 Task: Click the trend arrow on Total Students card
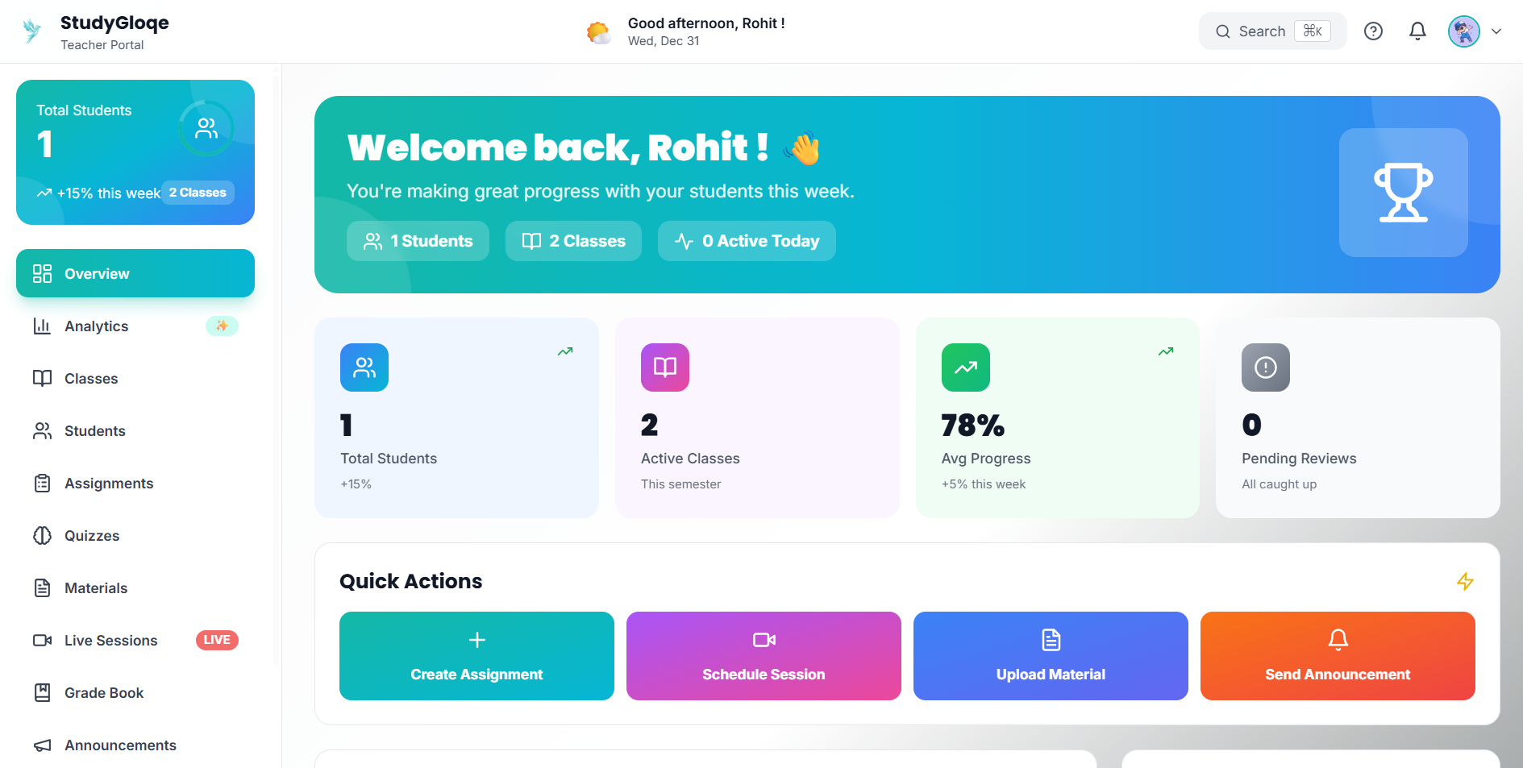coord(565,351)
